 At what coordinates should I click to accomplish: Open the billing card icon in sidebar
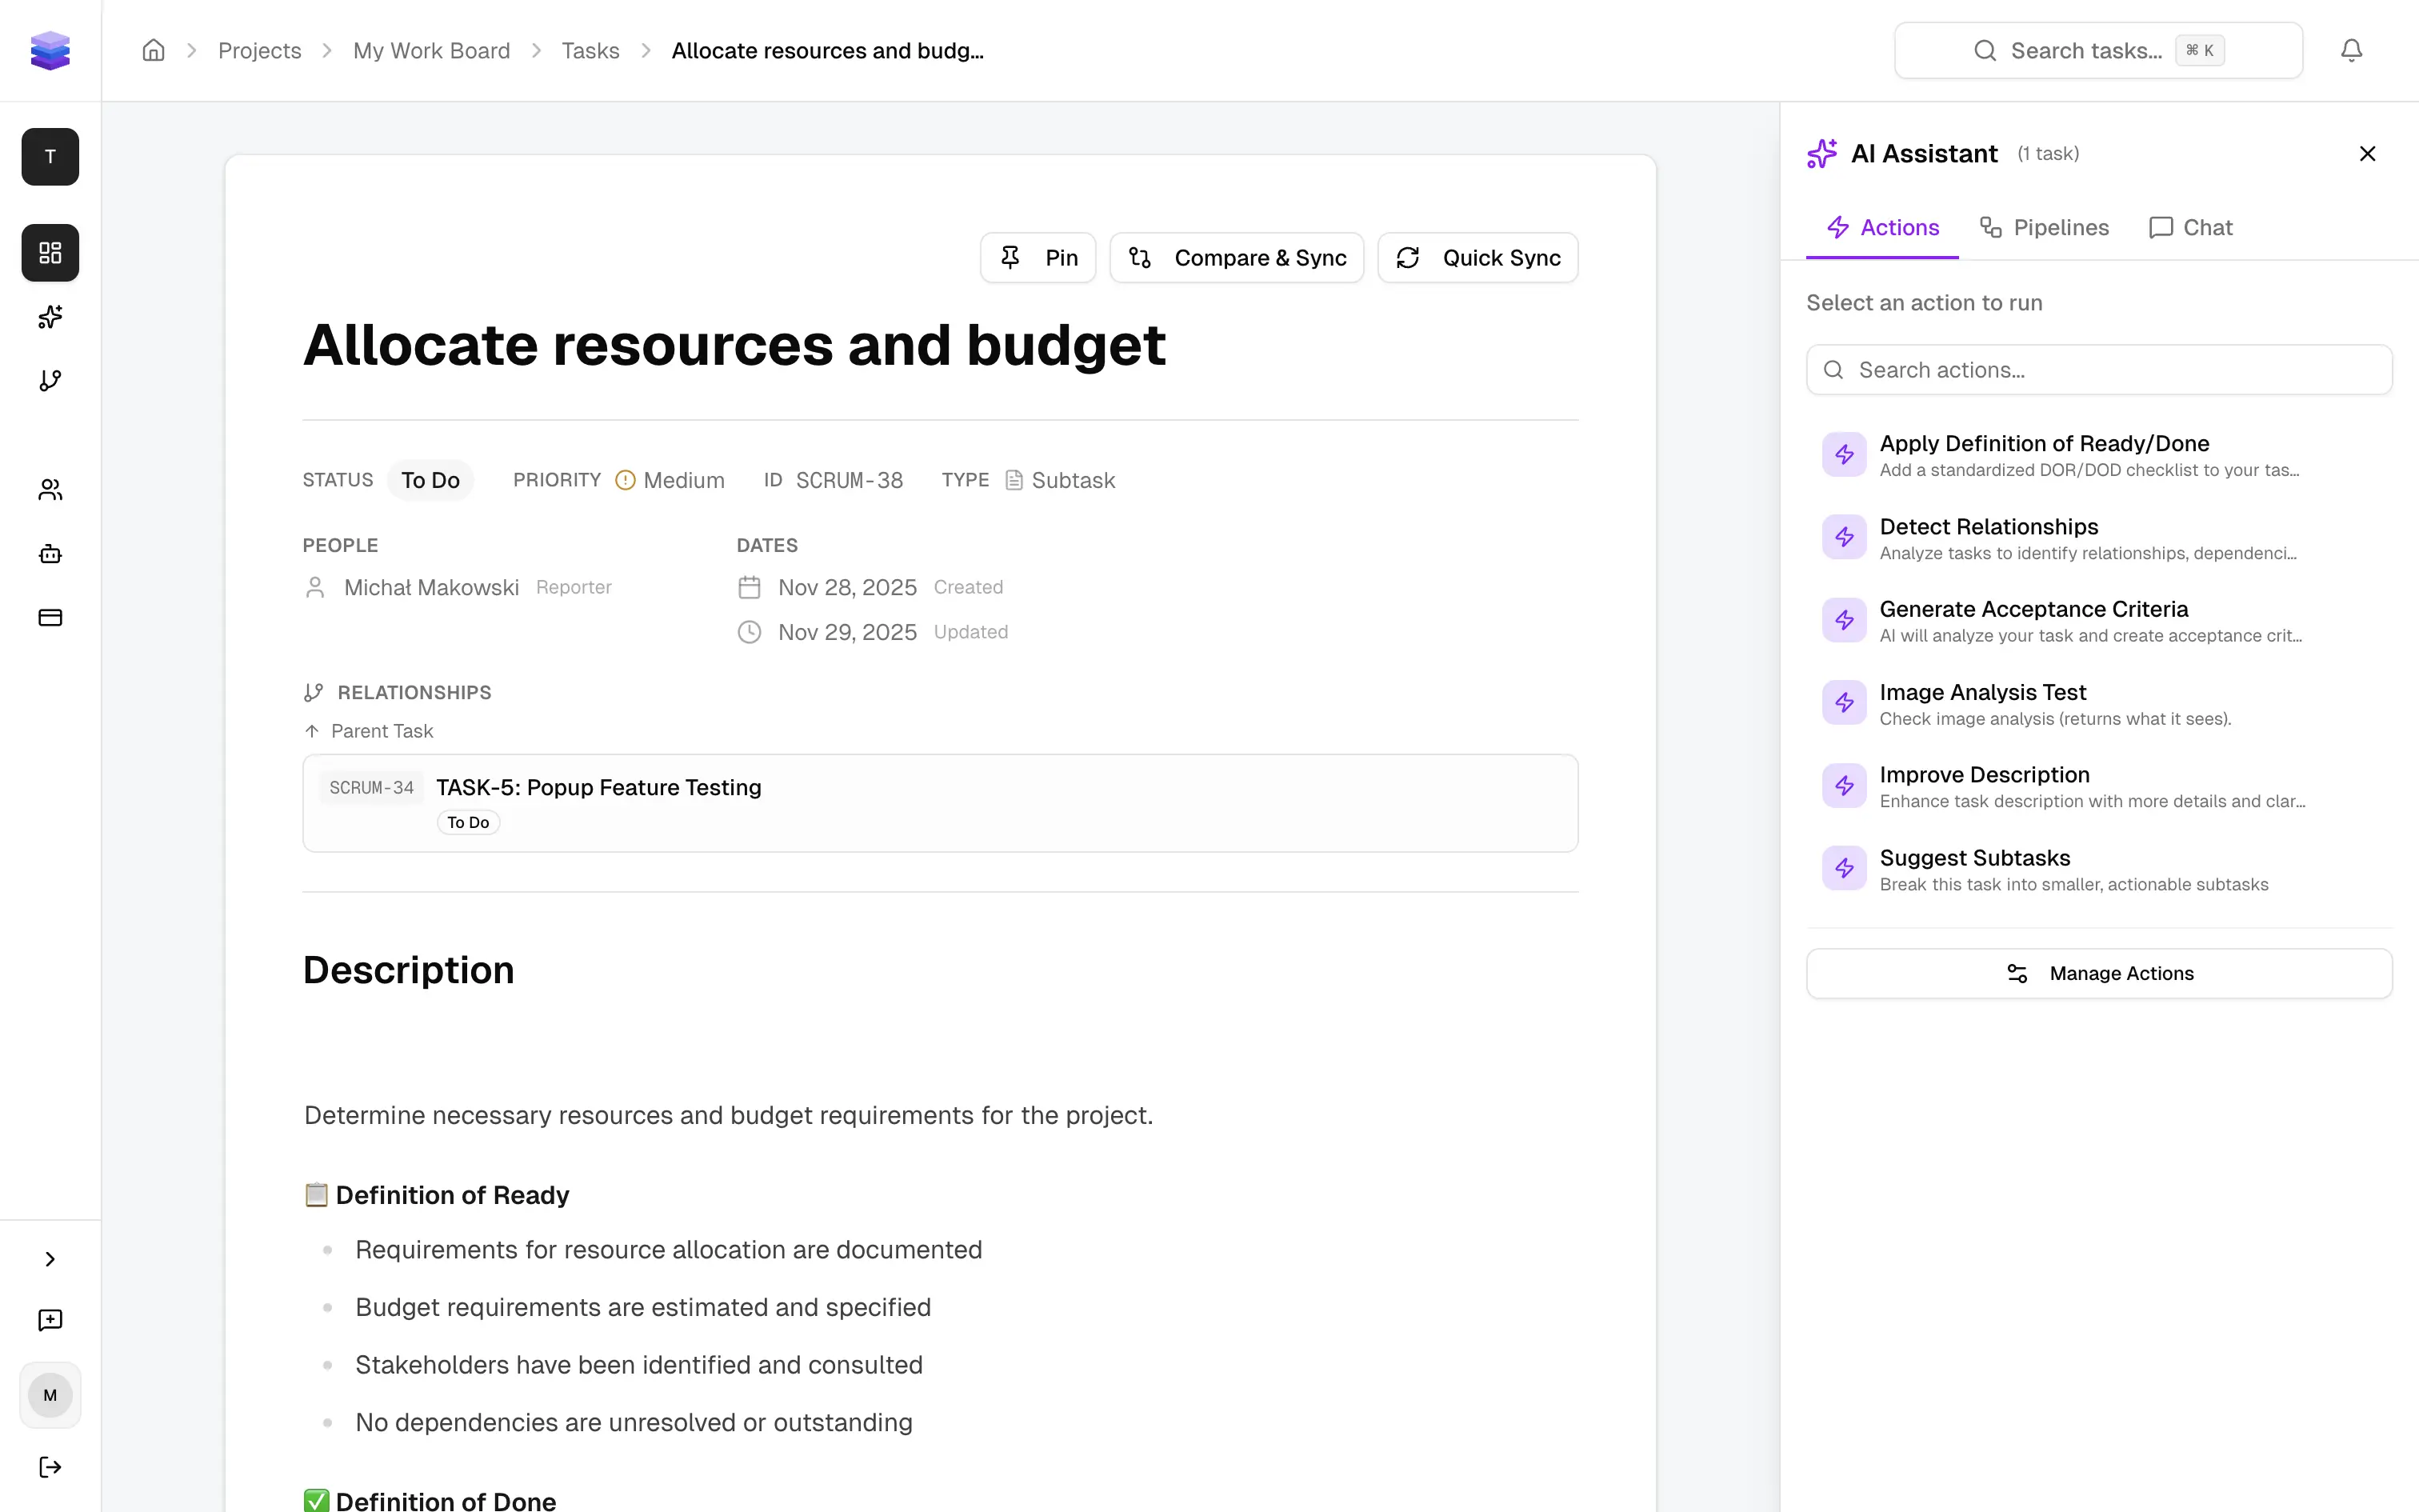click(x=49, y=618)
